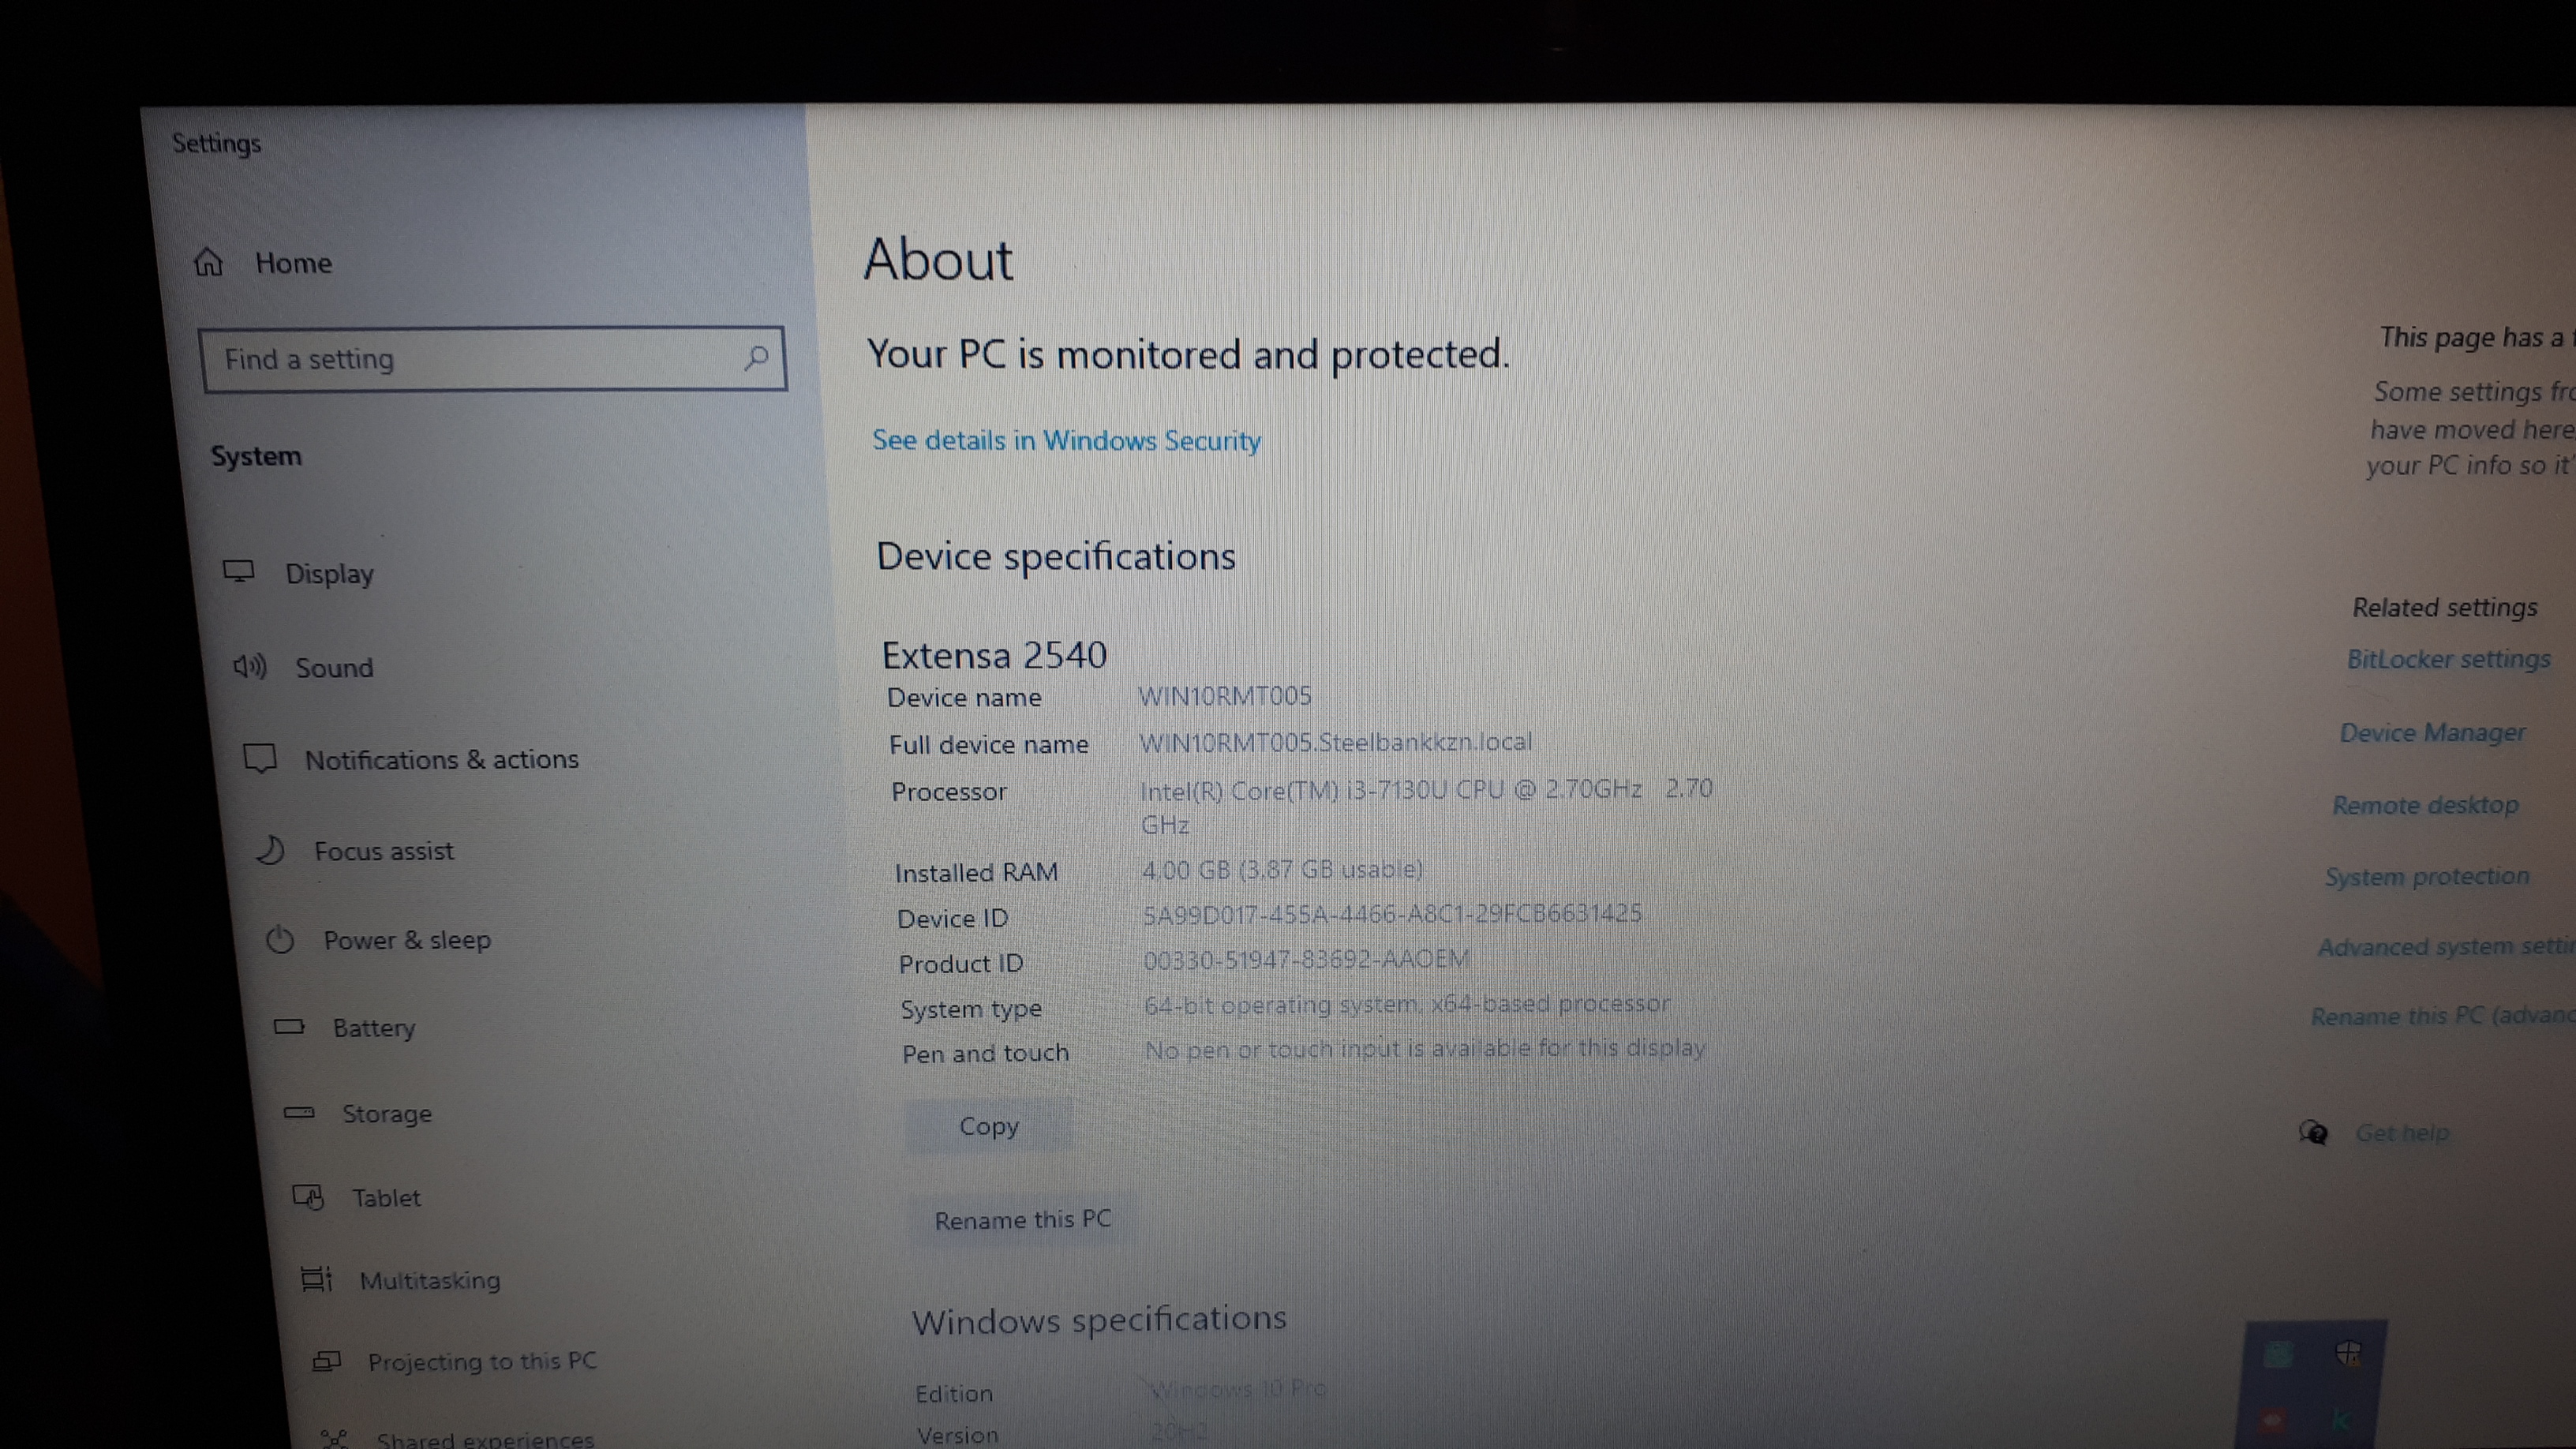This screenshot has height=1449, width=2576.
Task: Open Windows Security shield icon in the tray
Action: (2348, 1354)
